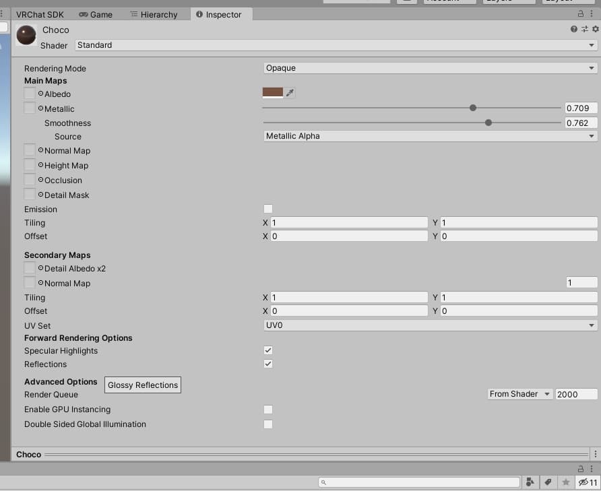
Task: Click the project search field
Action: [419, 482]
